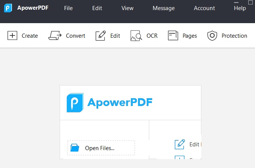Open the File menu
255x168 pixels.
click(68, 8)
